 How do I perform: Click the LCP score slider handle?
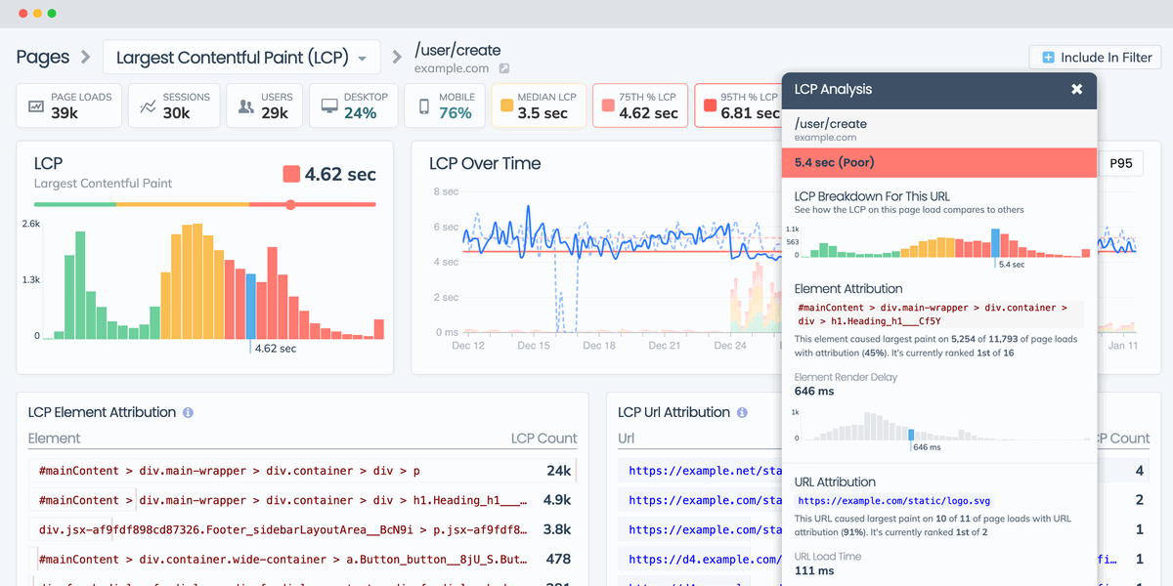pyautogui.click(x=290, y=204)
